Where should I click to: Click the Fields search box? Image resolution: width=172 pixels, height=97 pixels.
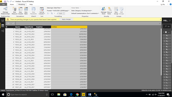(167, 26)
